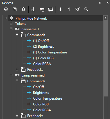Select the Philips Hue Network row
The height and width of the screenshot is (119, 110).
click(x=56, y=18)
